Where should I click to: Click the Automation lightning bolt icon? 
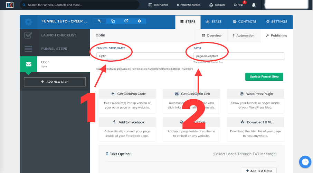[x=233, y=35]
